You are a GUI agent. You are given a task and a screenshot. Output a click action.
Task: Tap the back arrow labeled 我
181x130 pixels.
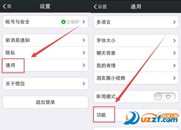coord(7,6)
